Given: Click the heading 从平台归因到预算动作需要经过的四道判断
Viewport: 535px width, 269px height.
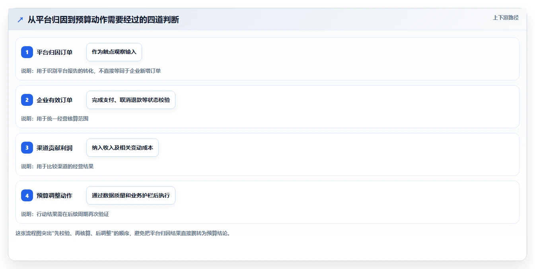Looking at the screenshot, I should click(103, 20).
